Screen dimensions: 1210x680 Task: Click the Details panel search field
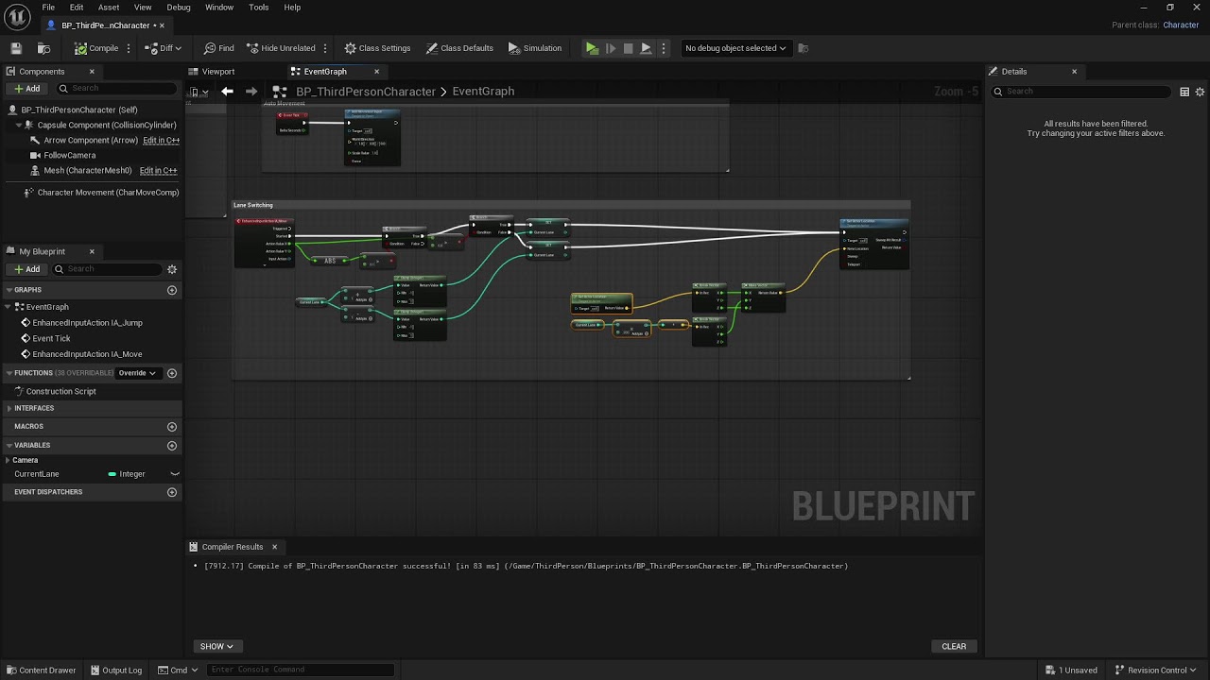1081,92
